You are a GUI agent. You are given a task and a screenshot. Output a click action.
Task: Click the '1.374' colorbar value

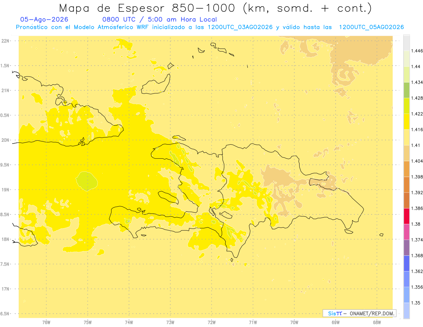pos(417,240)
